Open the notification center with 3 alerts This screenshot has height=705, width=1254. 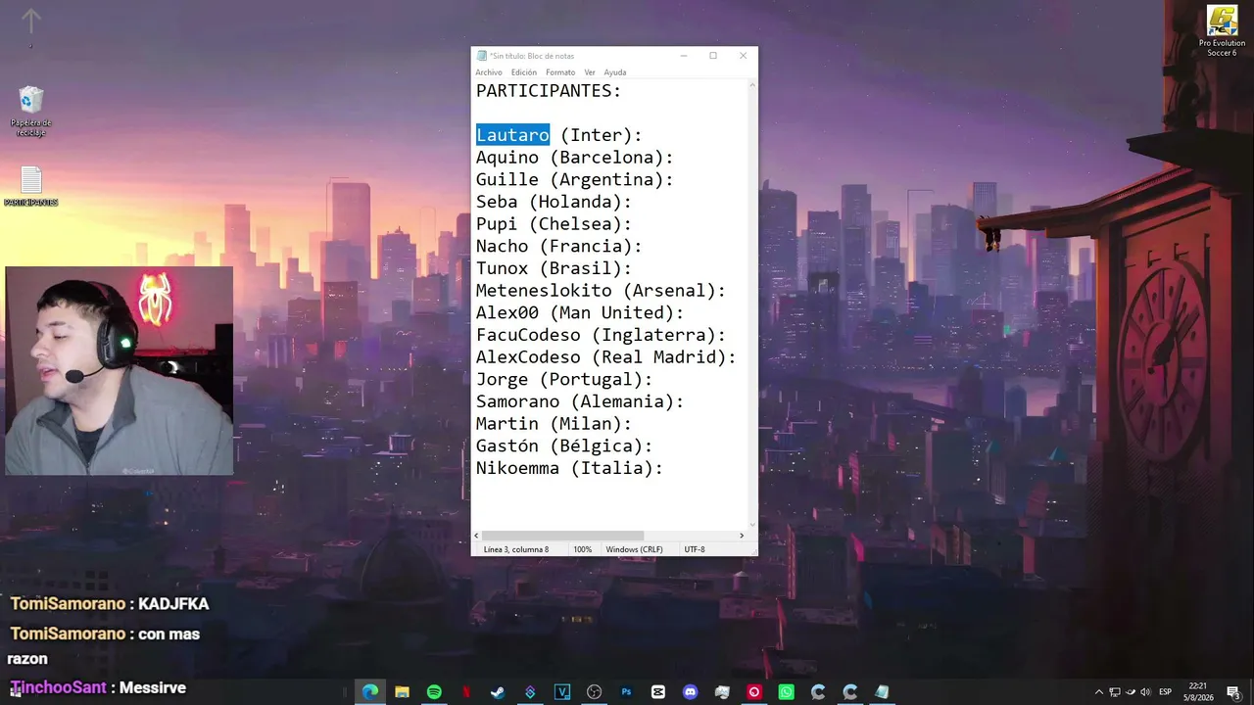click(1235, 692)
